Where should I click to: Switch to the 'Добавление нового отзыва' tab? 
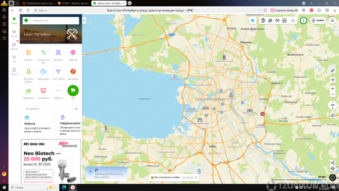[x=38, y=3]
